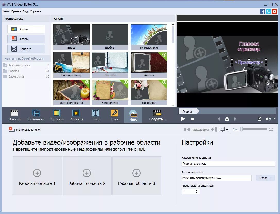This screenshot has width=280, height=214.
Task: Play the menu preview
Action: 183,119
